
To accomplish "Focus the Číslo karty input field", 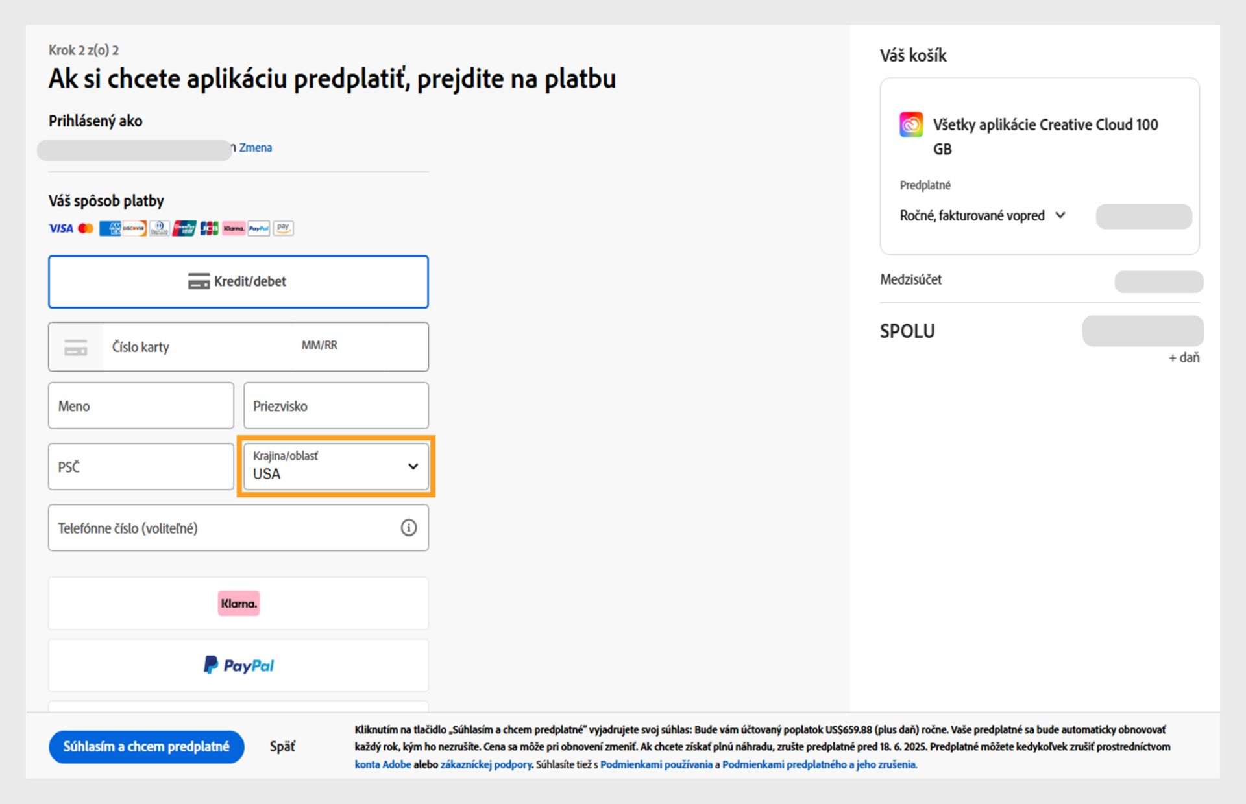I will tap(195, 347).
